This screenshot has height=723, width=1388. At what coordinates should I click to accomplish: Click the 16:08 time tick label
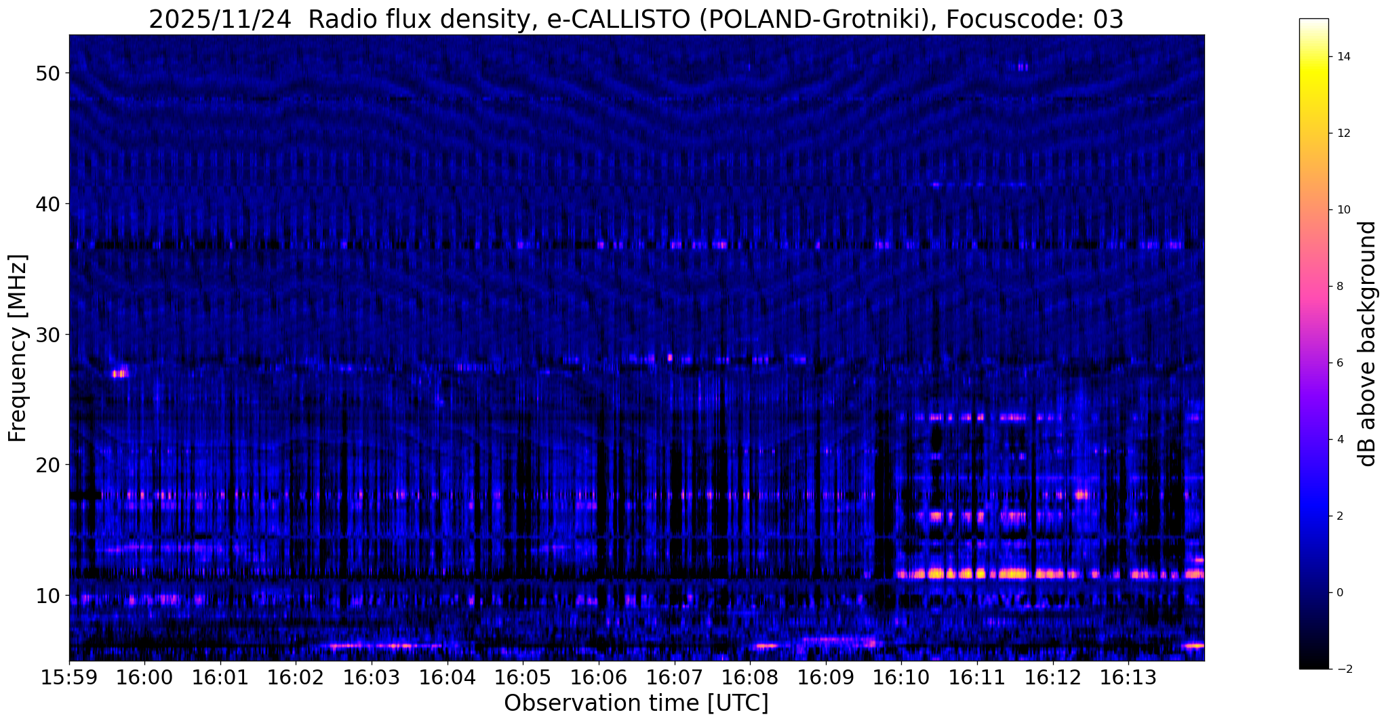750,677
